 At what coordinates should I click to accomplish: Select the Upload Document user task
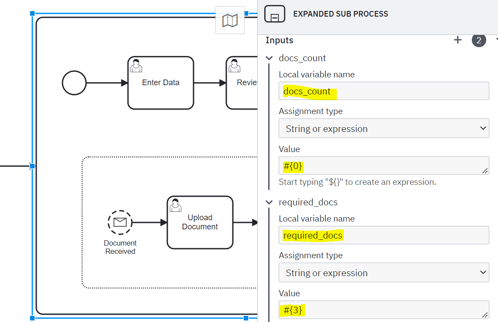200,222
